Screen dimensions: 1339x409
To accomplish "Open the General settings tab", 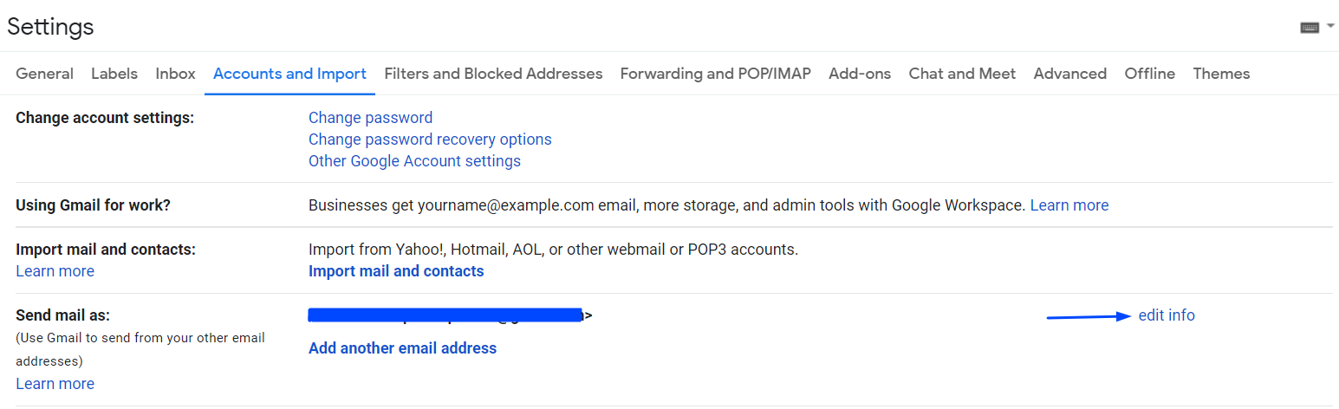I will [x=44, y=74].
